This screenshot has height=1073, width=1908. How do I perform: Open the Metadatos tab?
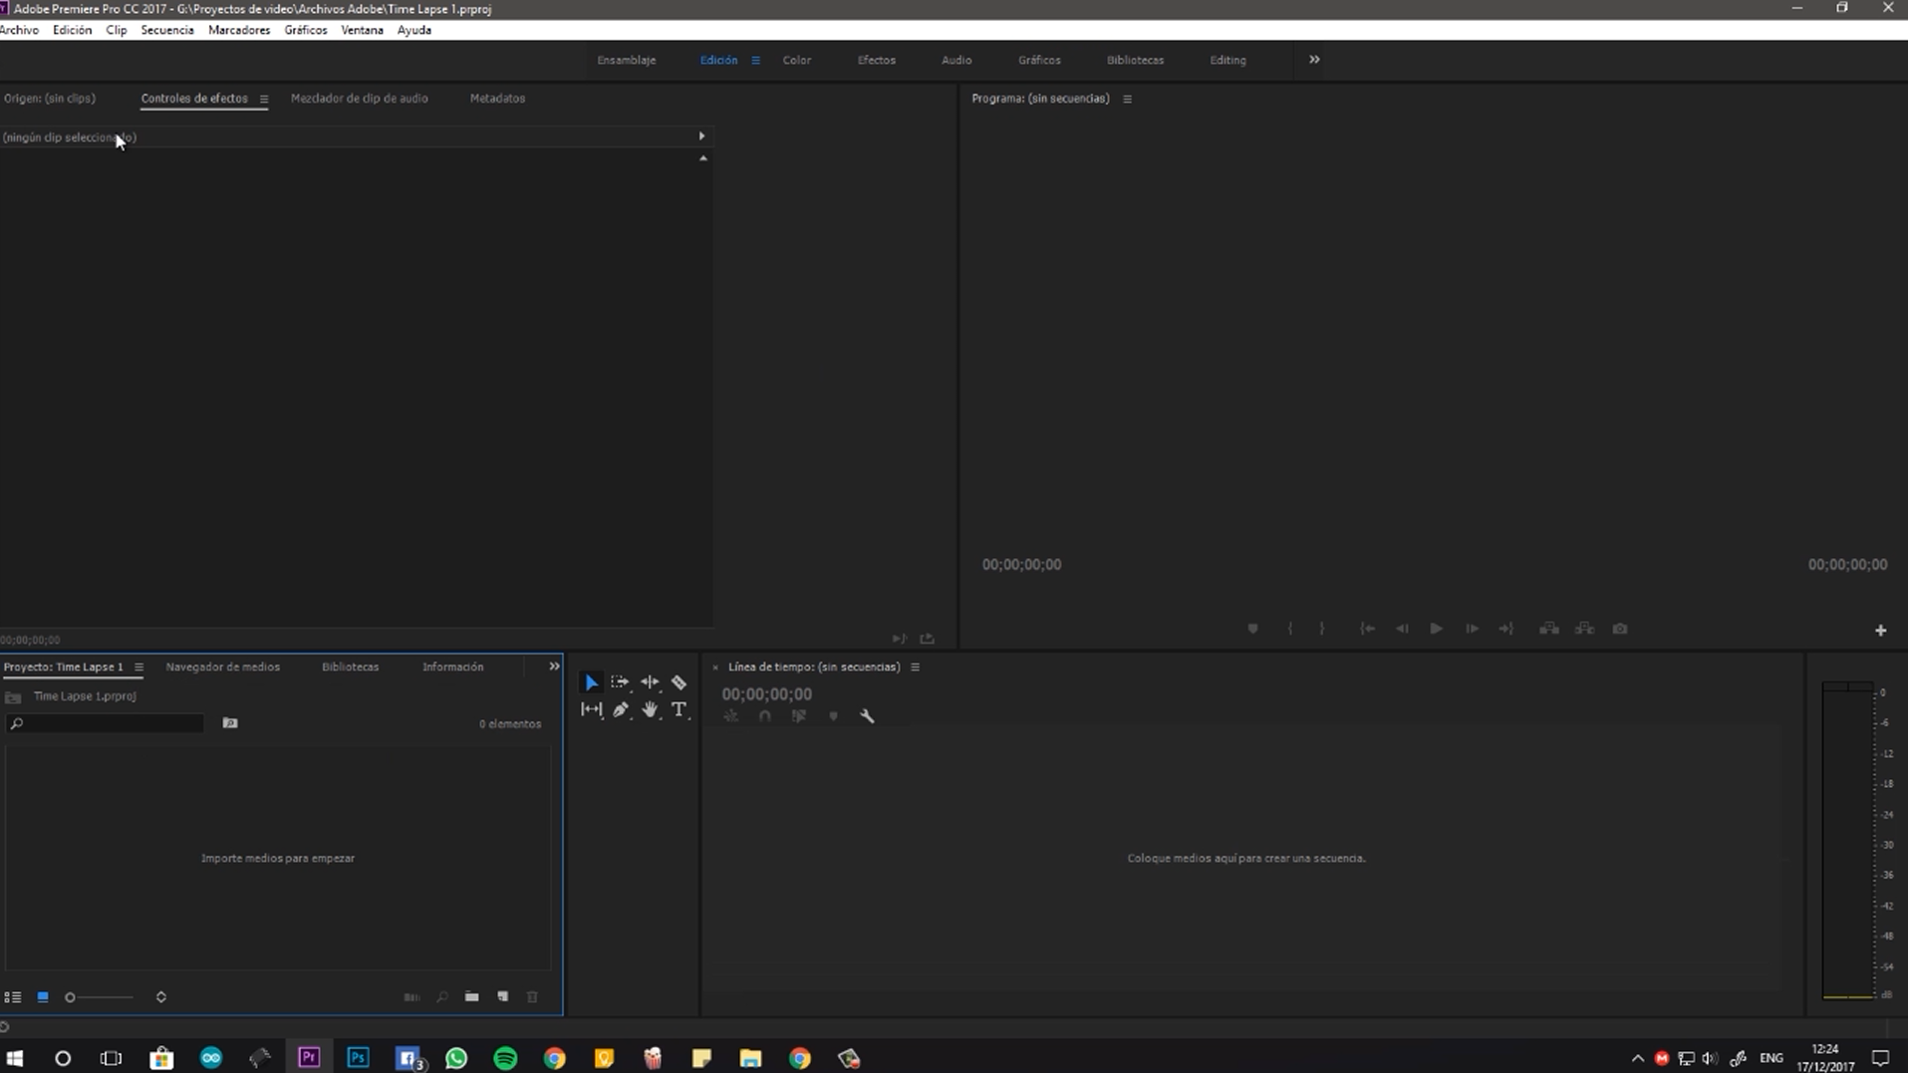click(497, 99)
